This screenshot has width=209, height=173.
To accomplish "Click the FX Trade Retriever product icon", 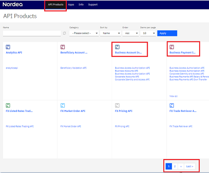I will tap(172, 106).
